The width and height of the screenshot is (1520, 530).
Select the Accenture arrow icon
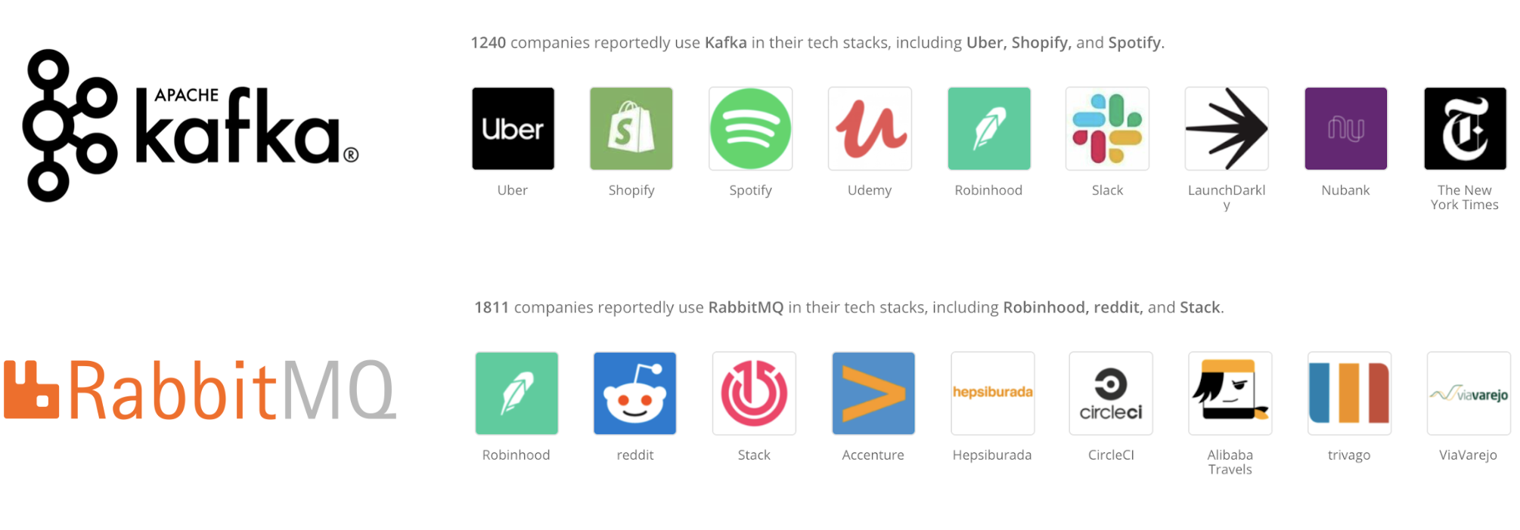coord(873,393)
